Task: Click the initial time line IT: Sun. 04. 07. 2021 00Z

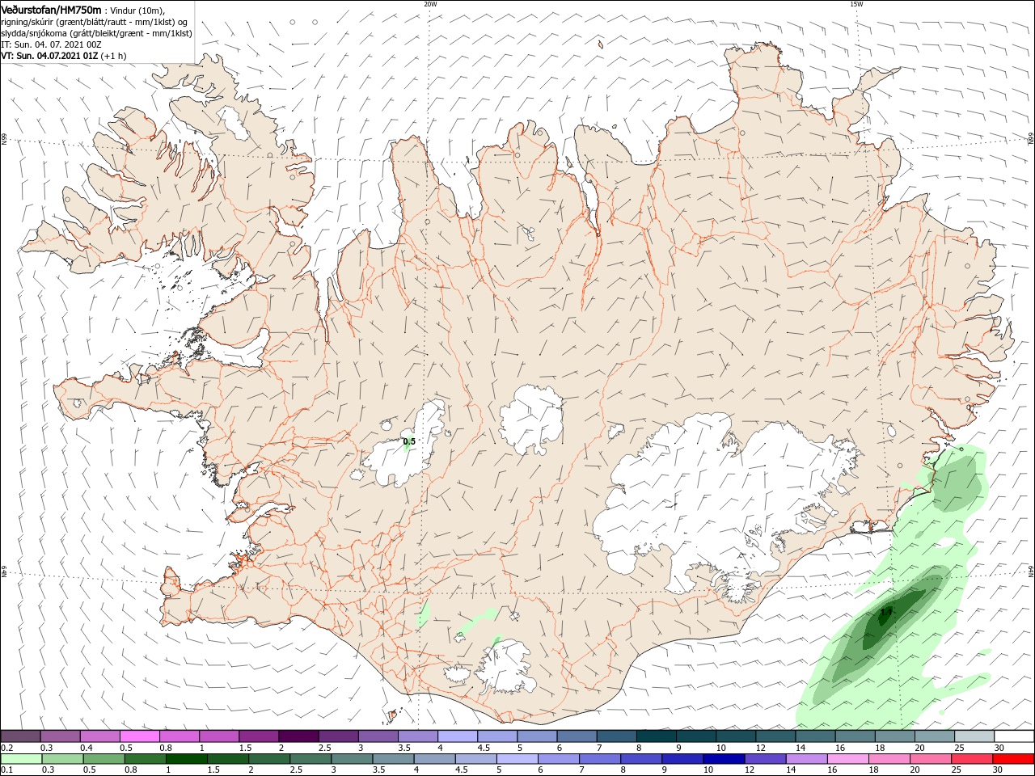Action: [52, 44]
